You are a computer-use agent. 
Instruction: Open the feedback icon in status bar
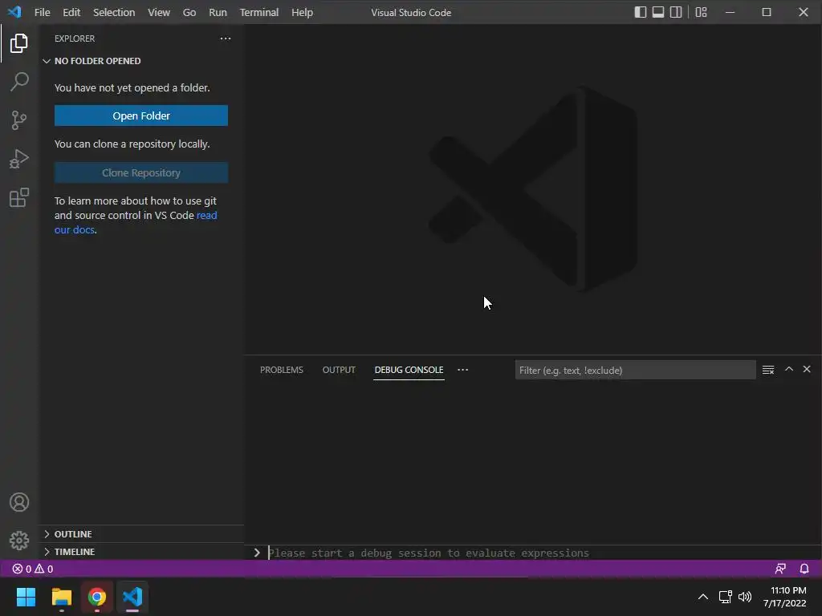[780, 569]
